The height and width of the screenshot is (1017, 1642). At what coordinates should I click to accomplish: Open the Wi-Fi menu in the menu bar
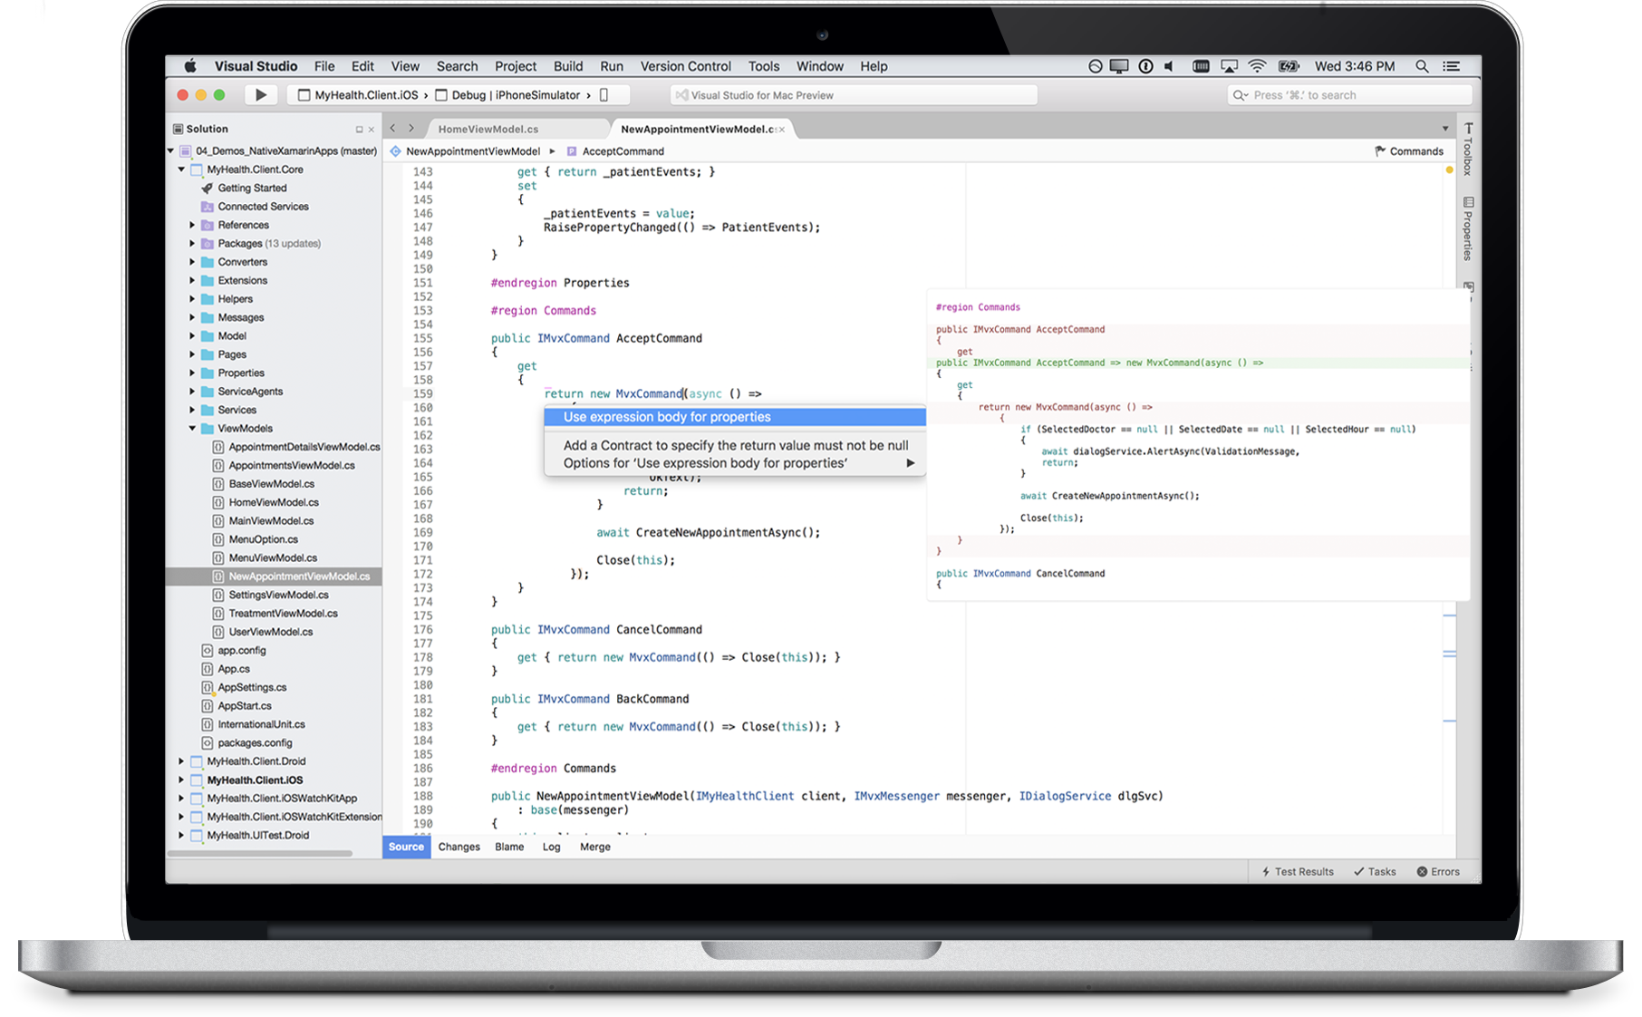tap(1257, 65)
